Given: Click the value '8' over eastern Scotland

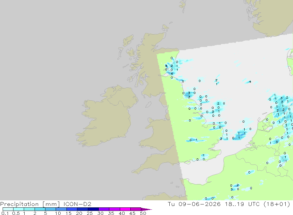Looking at the screenshot, I should coord(166,66).
